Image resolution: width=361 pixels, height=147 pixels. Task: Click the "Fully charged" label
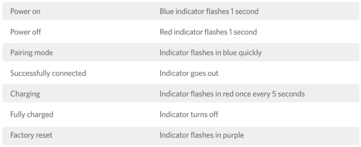[31, 115]
